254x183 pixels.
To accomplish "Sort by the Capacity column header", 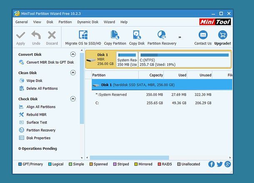I will tap(151, 75).
